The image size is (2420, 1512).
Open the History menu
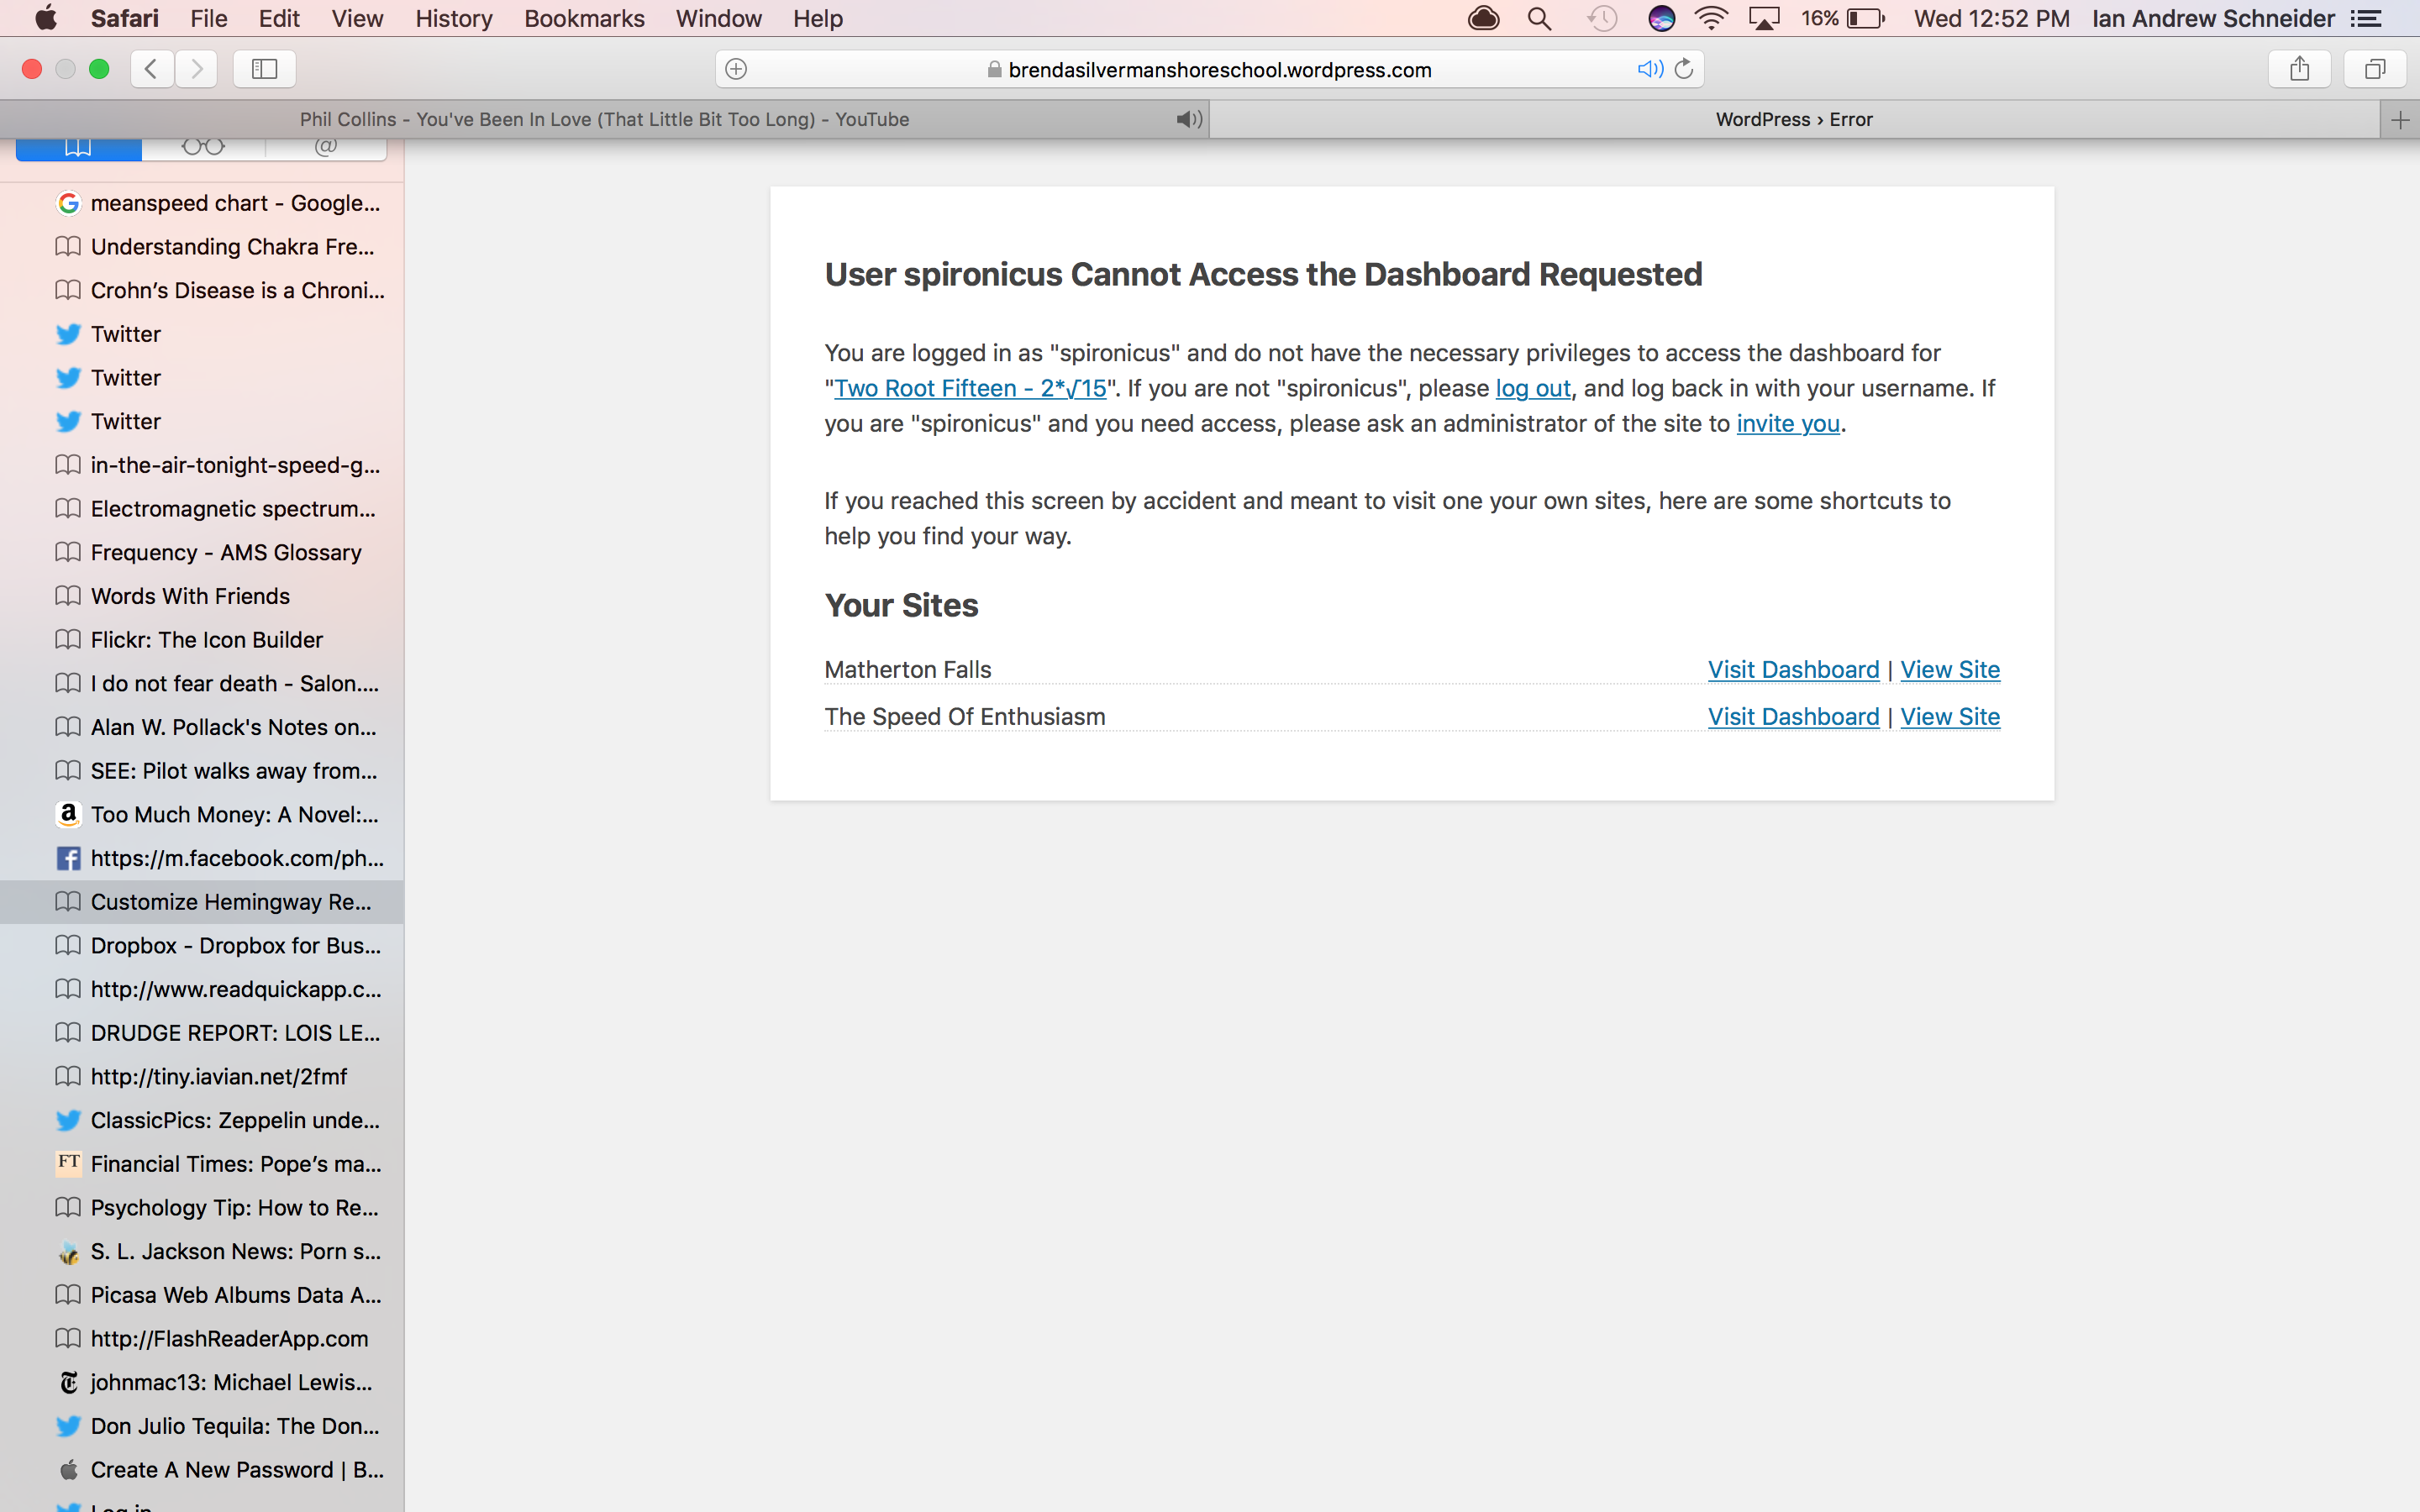coord(453,19)
